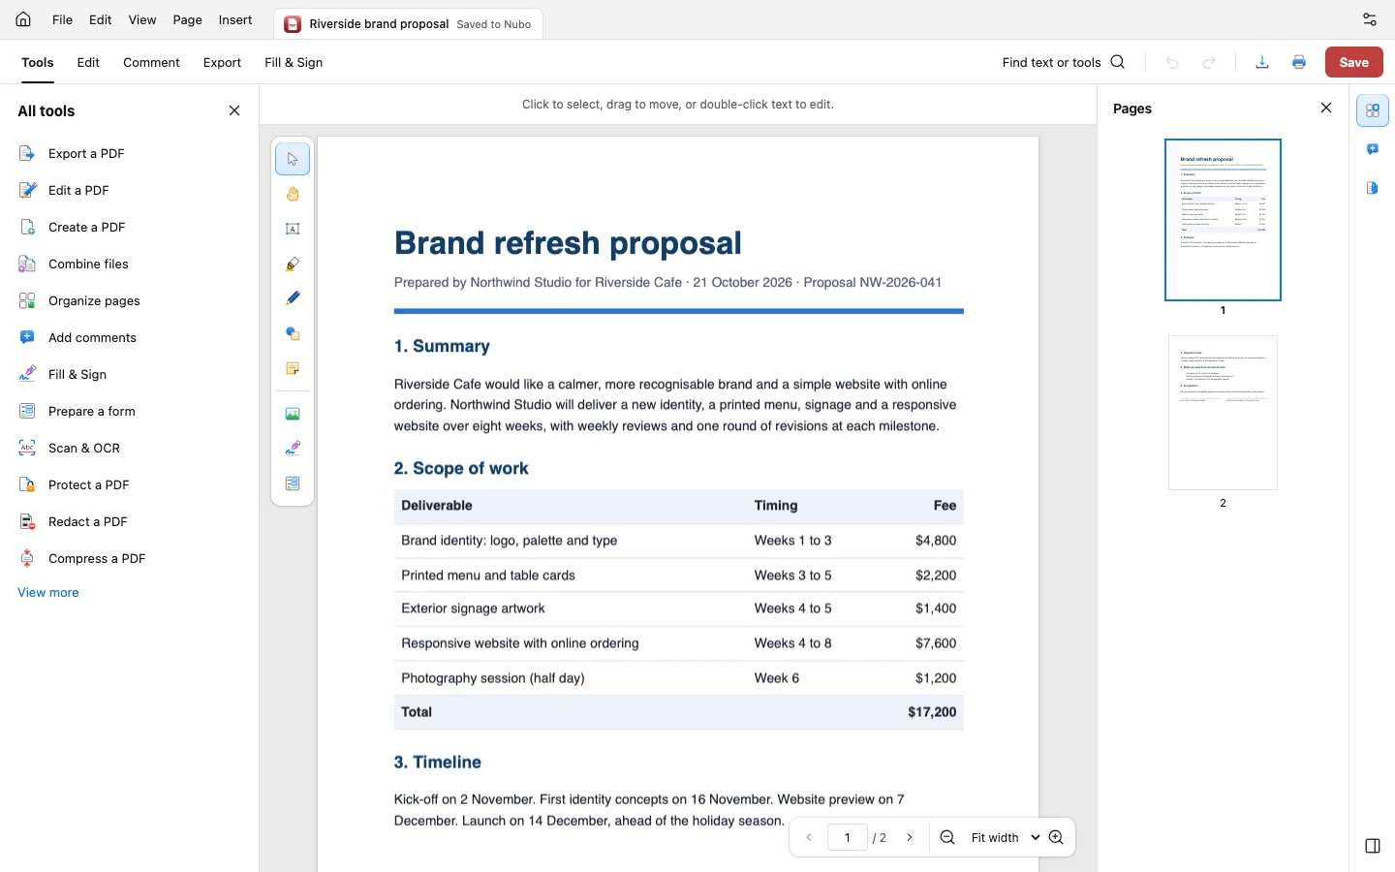Choose the highlighter tool

click(x=293, y=265)
